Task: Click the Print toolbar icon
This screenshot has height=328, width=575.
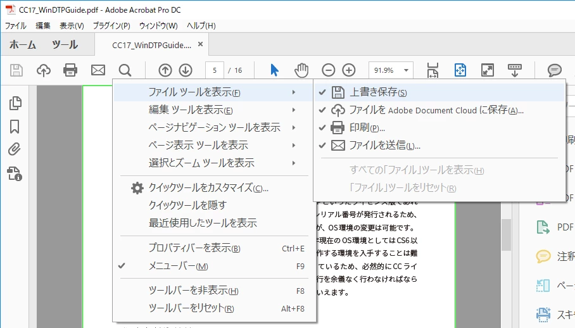Action: tap(70, 70)
